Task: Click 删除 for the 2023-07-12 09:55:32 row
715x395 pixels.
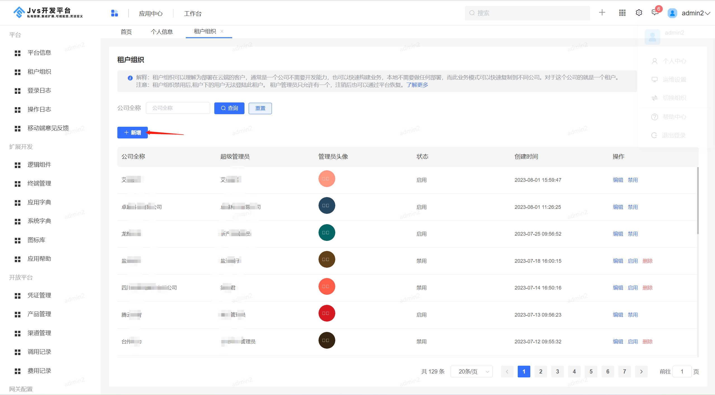Action: click(x=648, y=342)
